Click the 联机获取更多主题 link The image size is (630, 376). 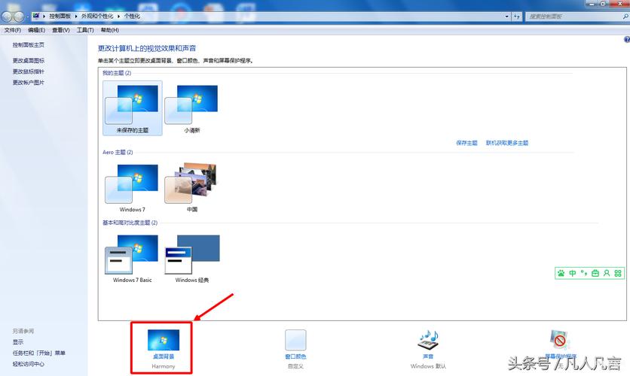tap(507, 143)
